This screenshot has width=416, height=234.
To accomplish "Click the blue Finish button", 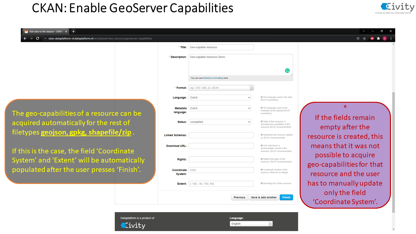I will (286, 197).
